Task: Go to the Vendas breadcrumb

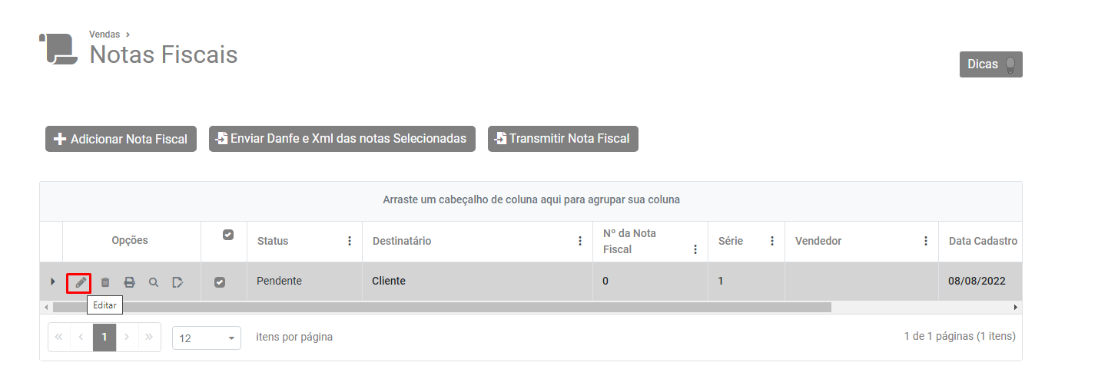Action: (x=104, y=35)
